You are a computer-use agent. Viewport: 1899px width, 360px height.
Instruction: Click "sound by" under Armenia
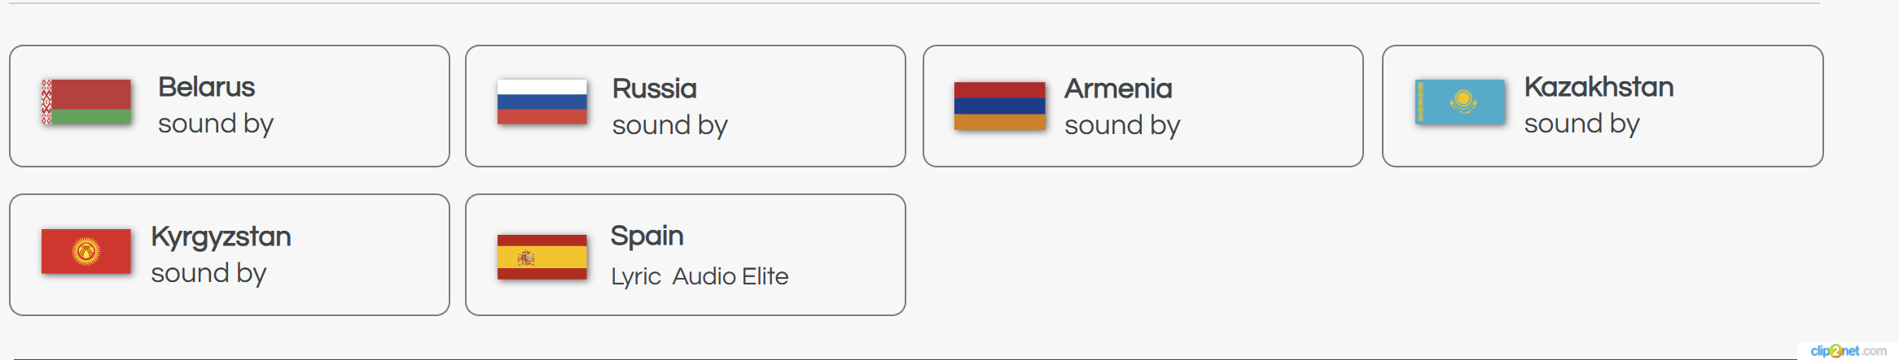click(1121, 125)
